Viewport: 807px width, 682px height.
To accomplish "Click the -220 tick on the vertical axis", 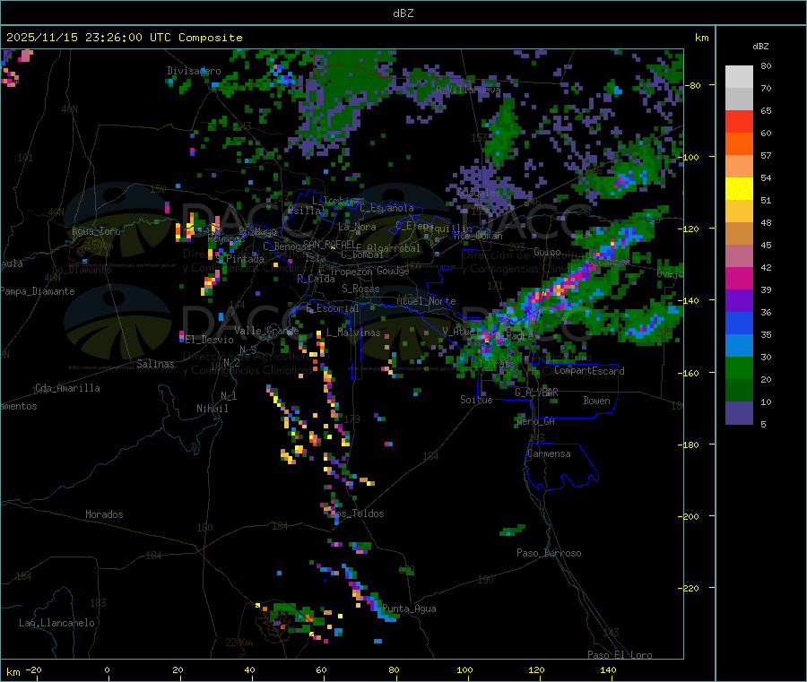I will coord(690,589).
